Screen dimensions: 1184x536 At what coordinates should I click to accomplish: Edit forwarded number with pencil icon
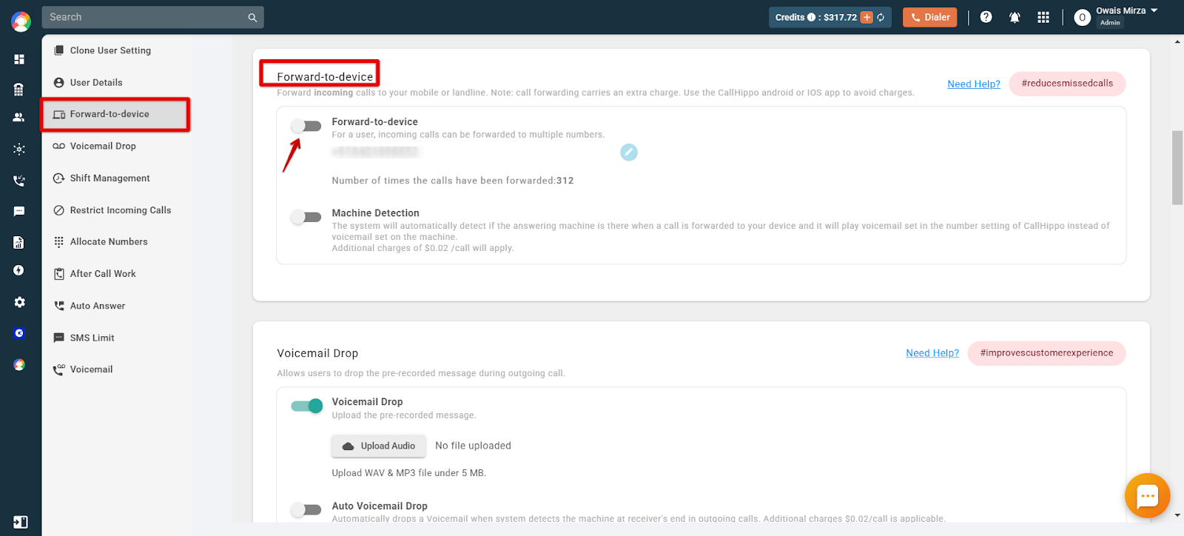pos(629,153)
